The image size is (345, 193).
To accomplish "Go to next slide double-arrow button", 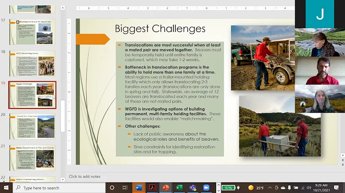I will 343,164.
